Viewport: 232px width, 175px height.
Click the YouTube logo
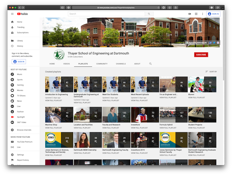23,14
